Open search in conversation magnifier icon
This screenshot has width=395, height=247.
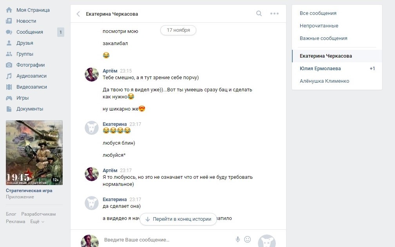tap(259, 13)
